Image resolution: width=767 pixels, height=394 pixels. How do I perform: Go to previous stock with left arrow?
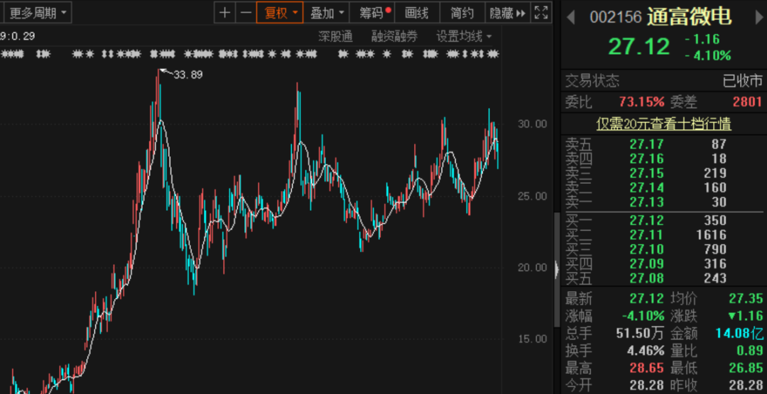[570, 17]
